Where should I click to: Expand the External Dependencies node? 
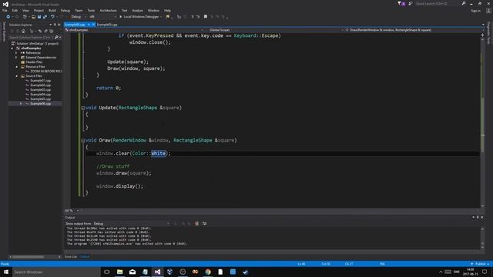(x=17, y=58)
